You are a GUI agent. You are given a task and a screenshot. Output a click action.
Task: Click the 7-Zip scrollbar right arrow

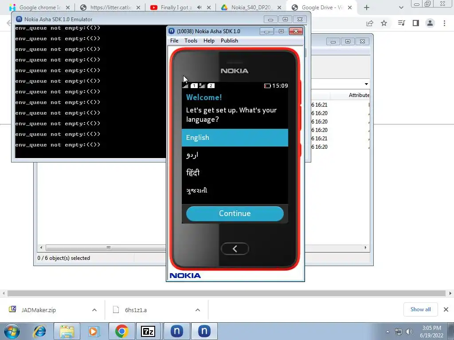pyautogui.click(x=365, y=247)
